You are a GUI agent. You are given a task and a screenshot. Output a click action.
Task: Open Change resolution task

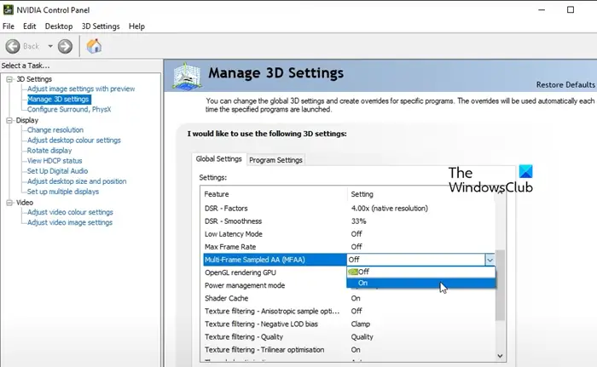click(55, 129)
